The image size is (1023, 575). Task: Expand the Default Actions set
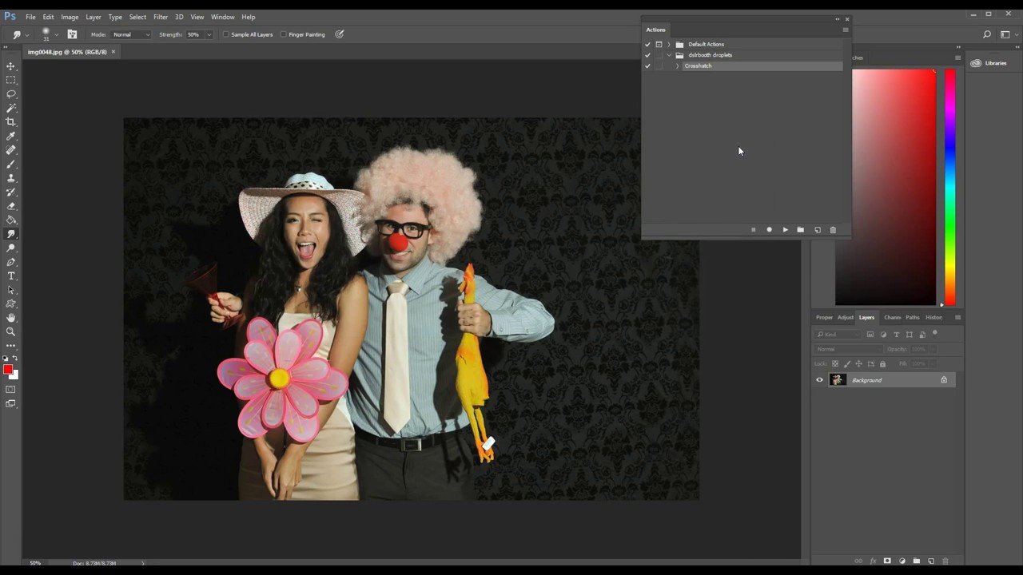(669, 45)
